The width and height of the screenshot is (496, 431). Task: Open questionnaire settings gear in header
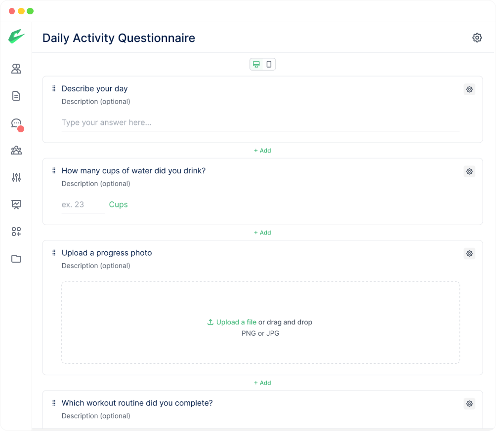click(477, 38)
